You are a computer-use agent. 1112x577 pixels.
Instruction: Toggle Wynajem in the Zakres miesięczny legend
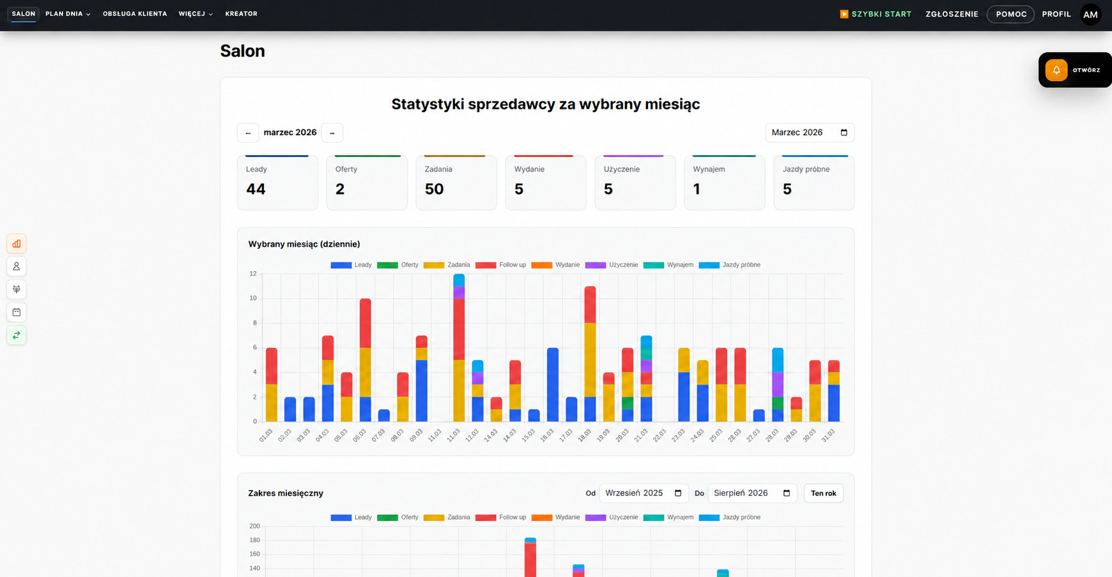[668, 518]
